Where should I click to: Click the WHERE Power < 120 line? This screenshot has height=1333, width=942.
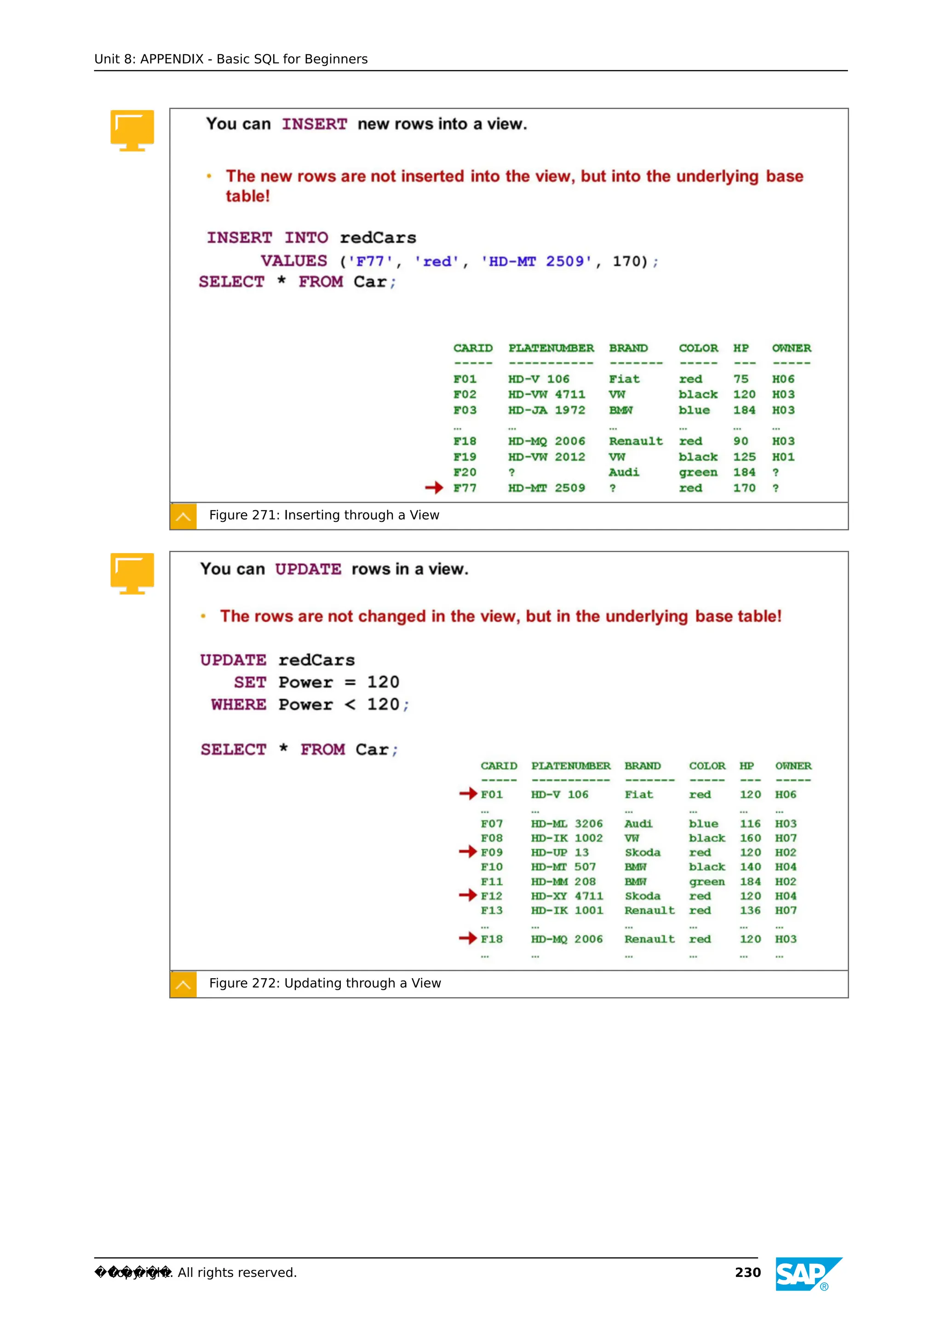pos(310,704)
